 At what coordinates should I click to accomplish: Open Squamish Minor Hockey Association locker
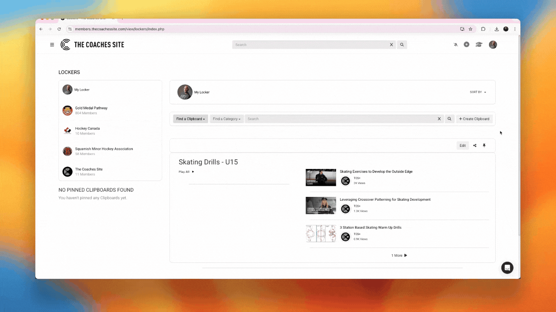pyautogui.click(x=104, y=149)
